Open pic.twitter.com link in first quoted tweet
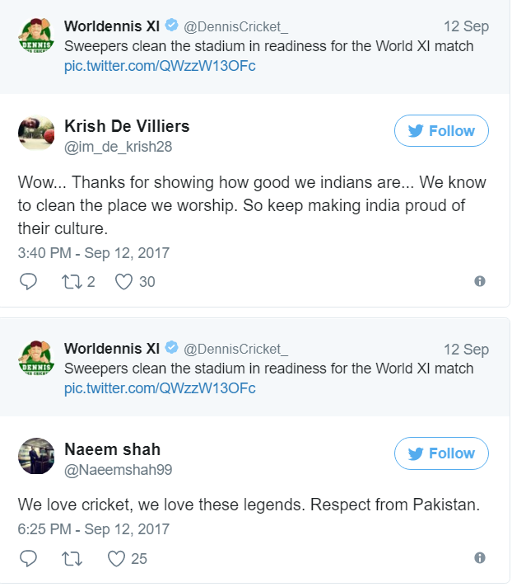The width and height of the screenshot is (512, 587). [160, 65]
